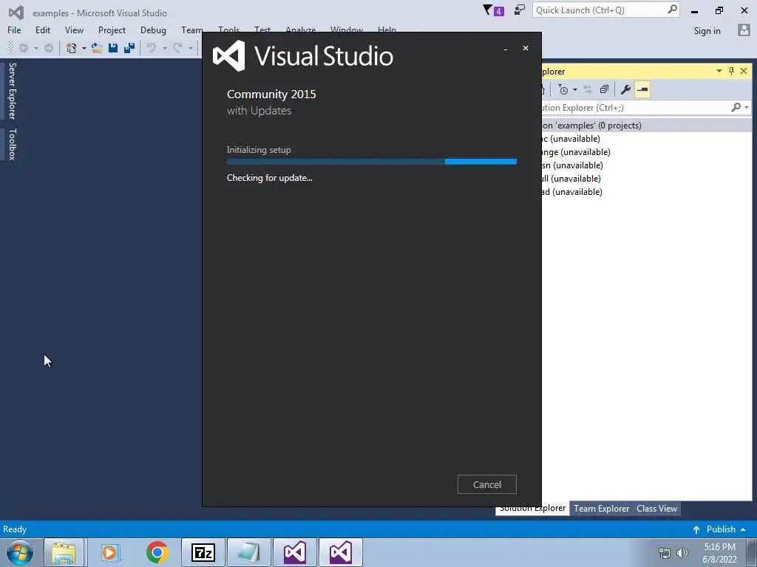This screenshot has height=567, width=757.
Task: Open 7-Zip from the taskbar
Action: (203, 552)
